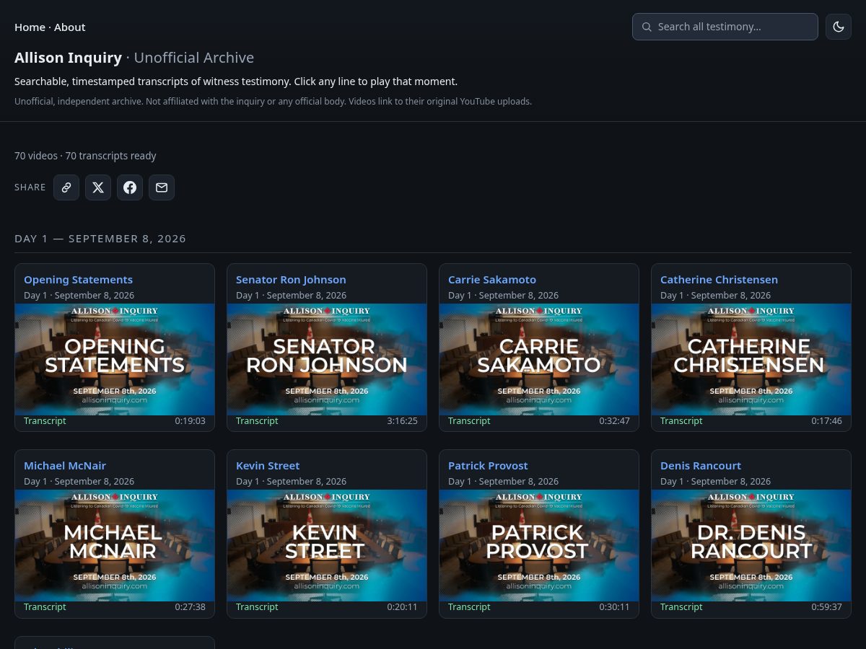Click the 0:32:47 duration text
The height and width of the screenshot is (649, 866).
[614, 421]
